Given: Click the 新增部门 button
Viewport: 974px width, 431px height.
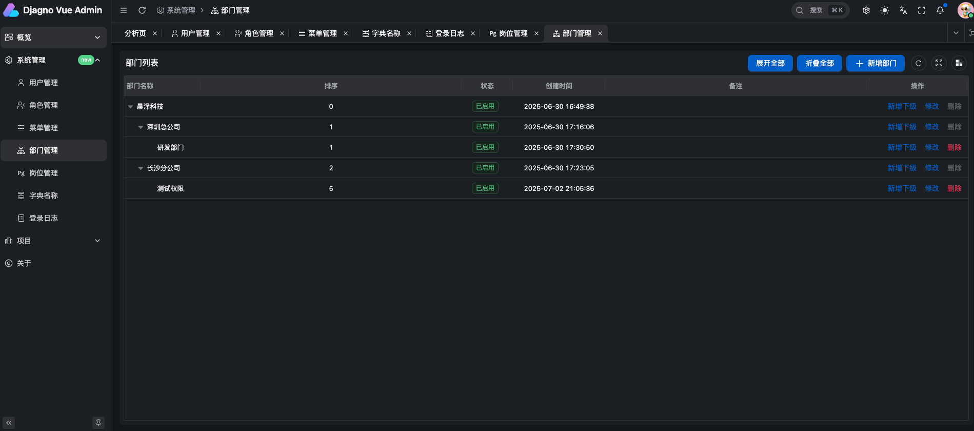Looking at the screenshot, I should [x=876, y=63].
